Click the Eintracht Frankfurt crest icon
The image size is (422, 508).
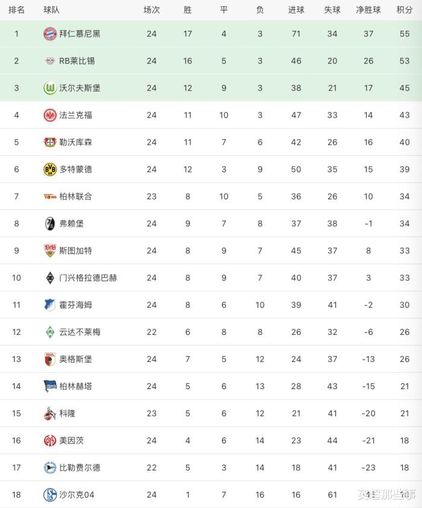[x=50, y=115]
